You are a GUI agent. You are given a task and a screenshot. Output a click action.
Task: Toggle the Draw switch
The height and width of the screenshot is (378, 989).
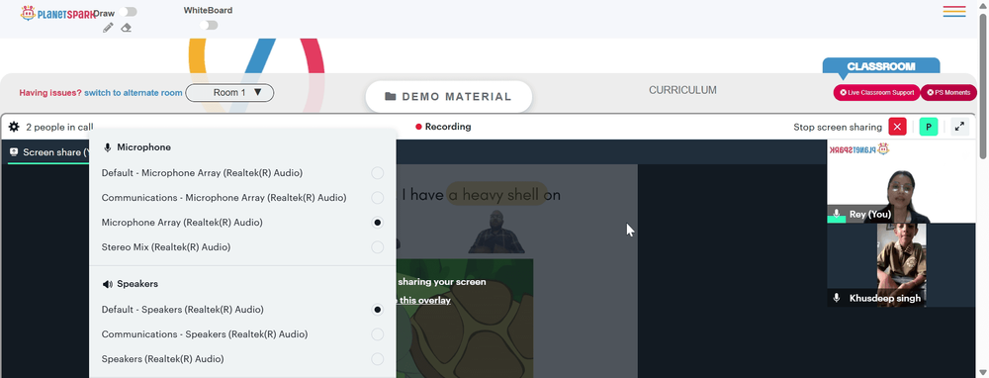click(128, 12)
